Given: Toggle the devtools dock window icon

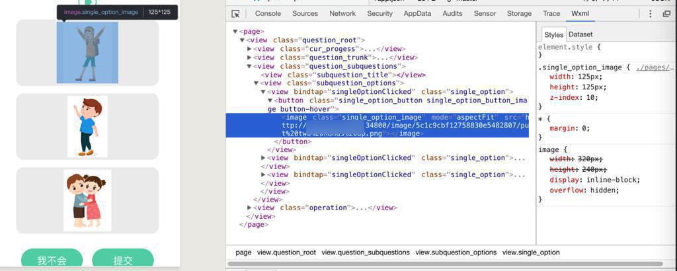Looking at the screenshot, I should pos(666,14).
